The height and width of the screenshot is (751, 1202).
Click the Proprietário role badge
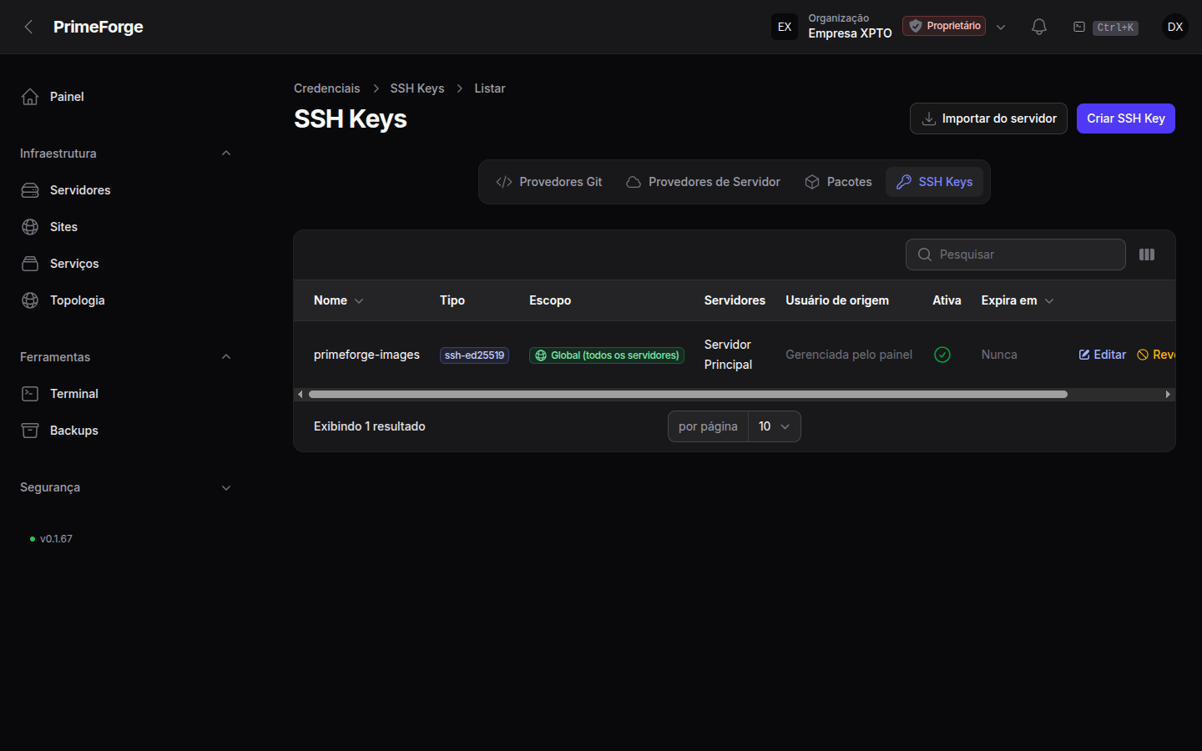(944, 26)
